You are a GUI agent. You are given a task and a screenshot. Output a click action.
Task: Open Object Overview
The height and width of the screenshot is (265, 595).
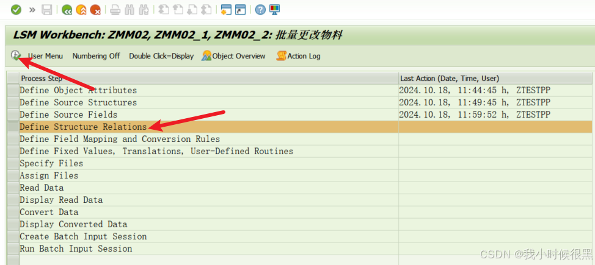(x=234, y=56)
